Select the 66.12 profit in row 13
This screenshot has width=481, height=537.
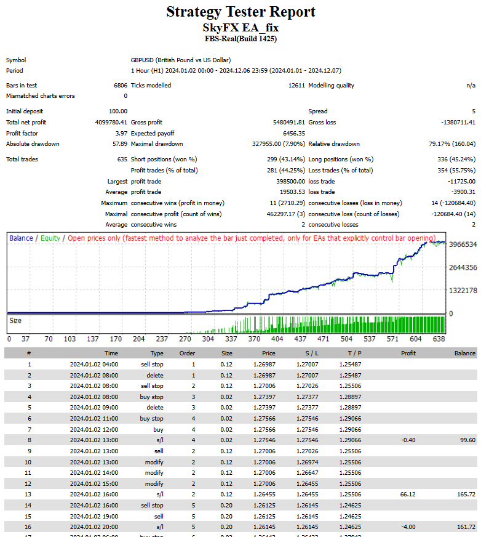408,495
